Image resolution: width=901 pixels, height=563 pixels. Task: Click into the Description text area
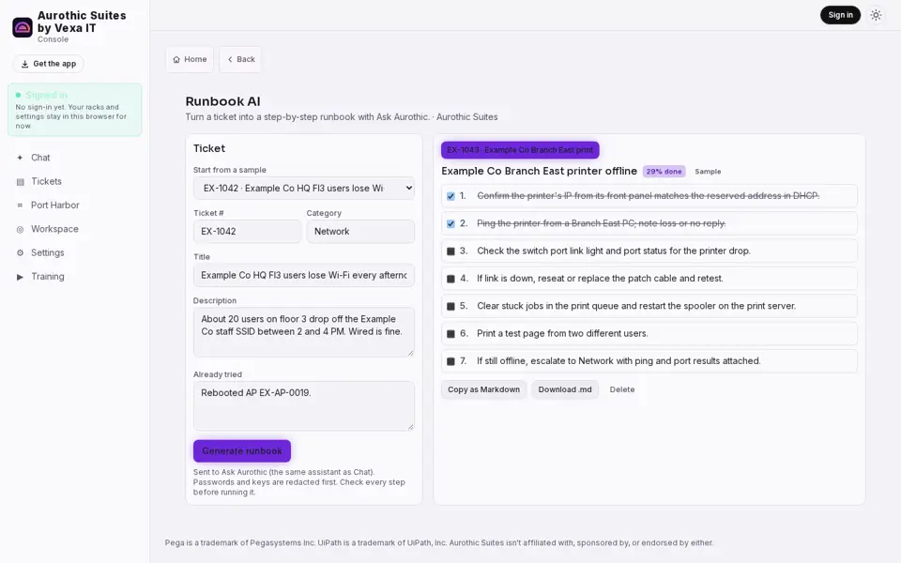pos(303,332)
